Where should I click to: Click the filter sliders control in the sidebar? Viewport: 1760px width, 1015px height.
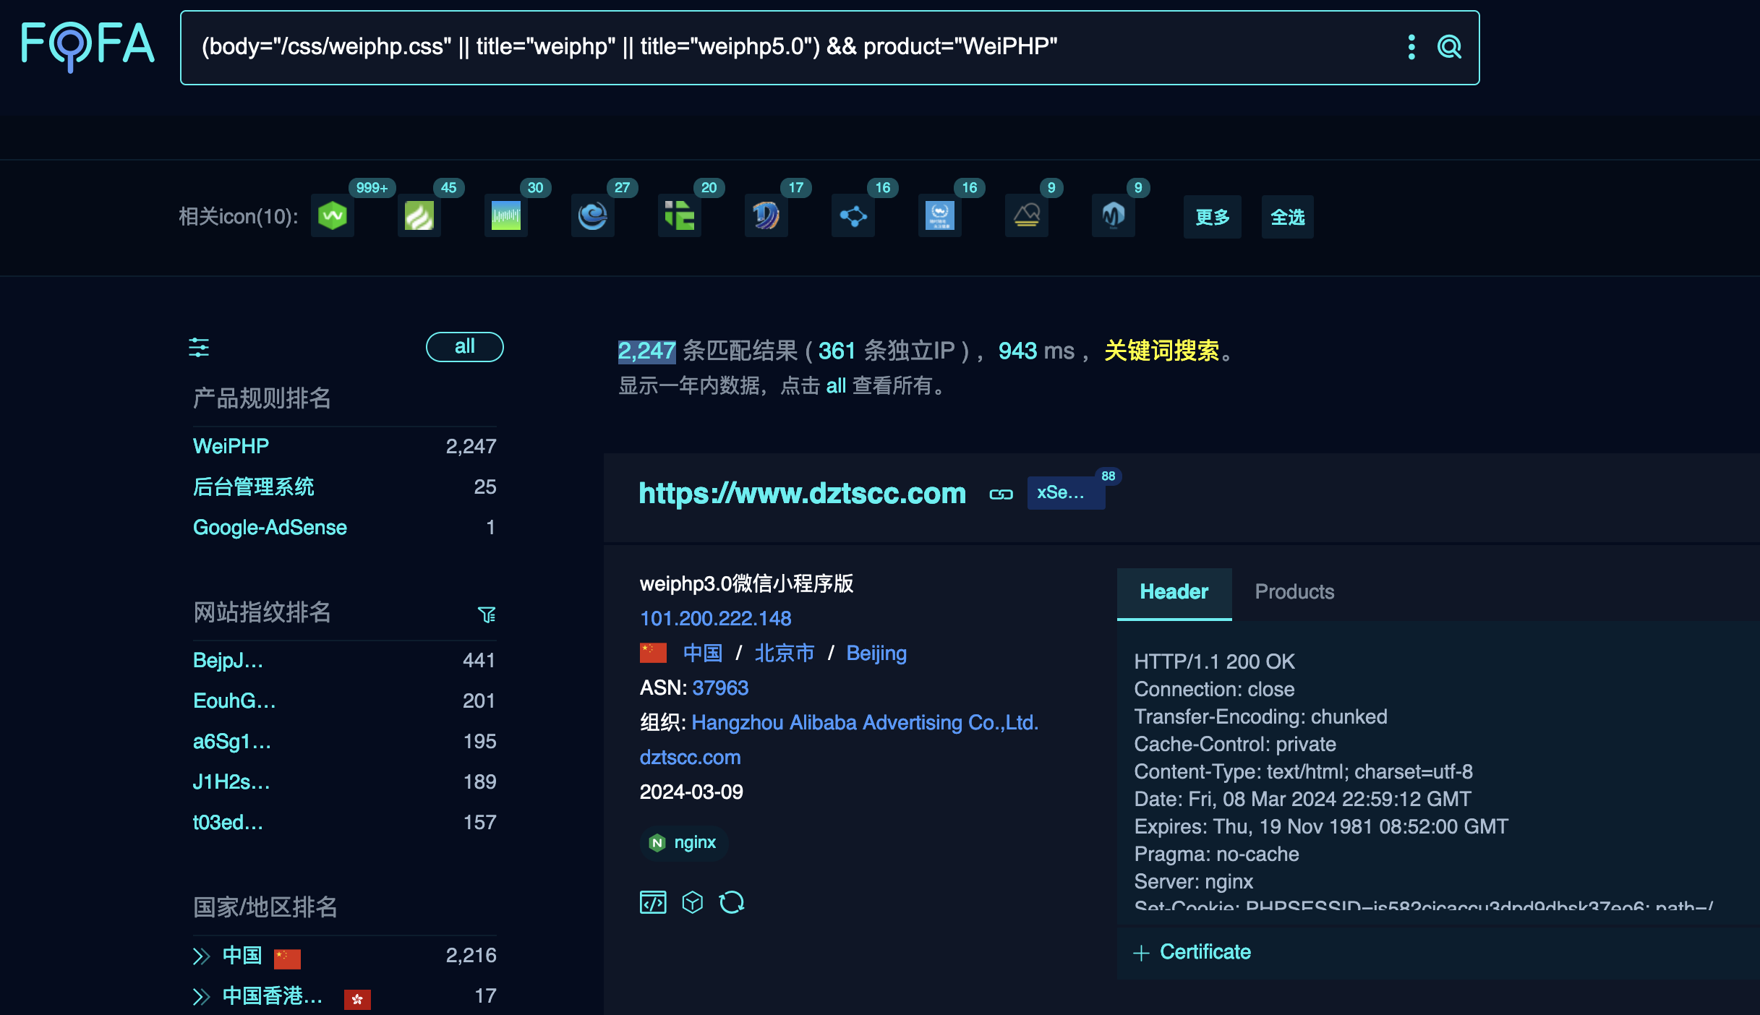199,348
